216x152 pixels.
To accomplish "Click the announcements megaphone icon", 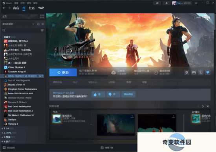I will (157, 3).
